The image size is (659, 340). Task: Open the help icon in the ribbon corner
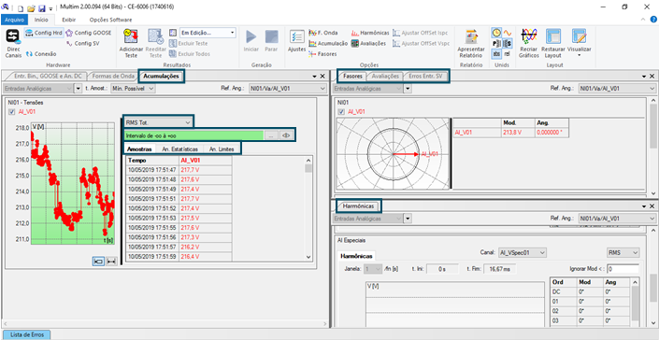click(x=653, y=20)
